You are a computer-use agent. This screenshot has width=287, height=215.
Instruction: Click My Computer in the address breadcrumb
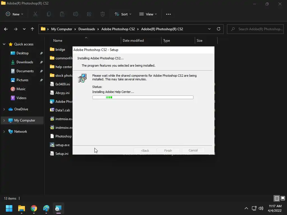61,29
